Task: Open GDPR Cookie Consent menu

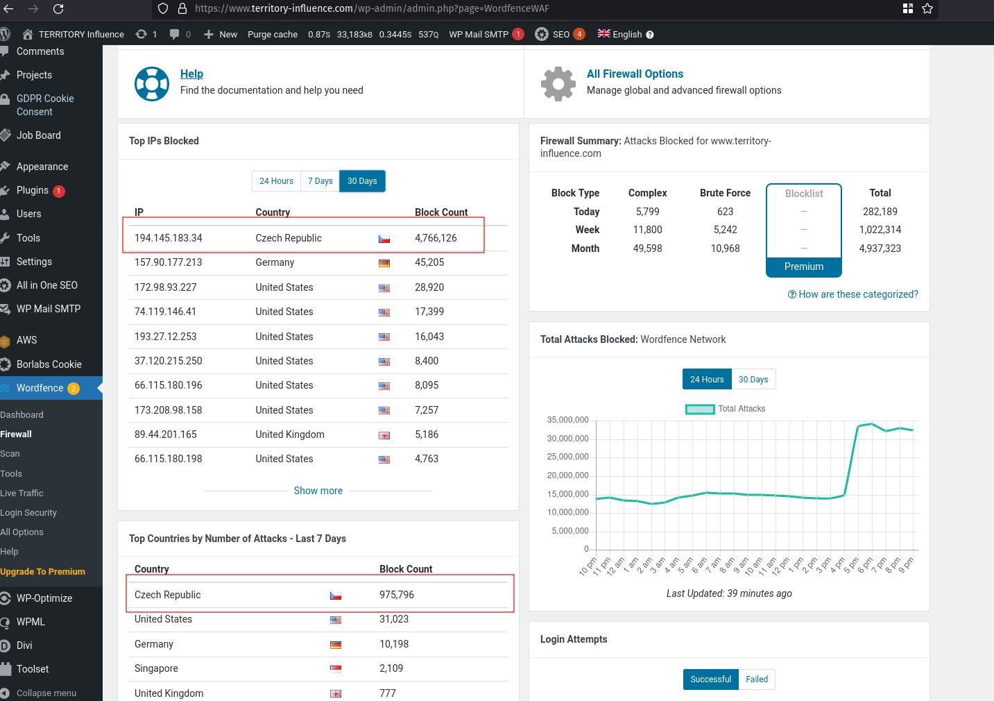Action: (x=45, y=105)
